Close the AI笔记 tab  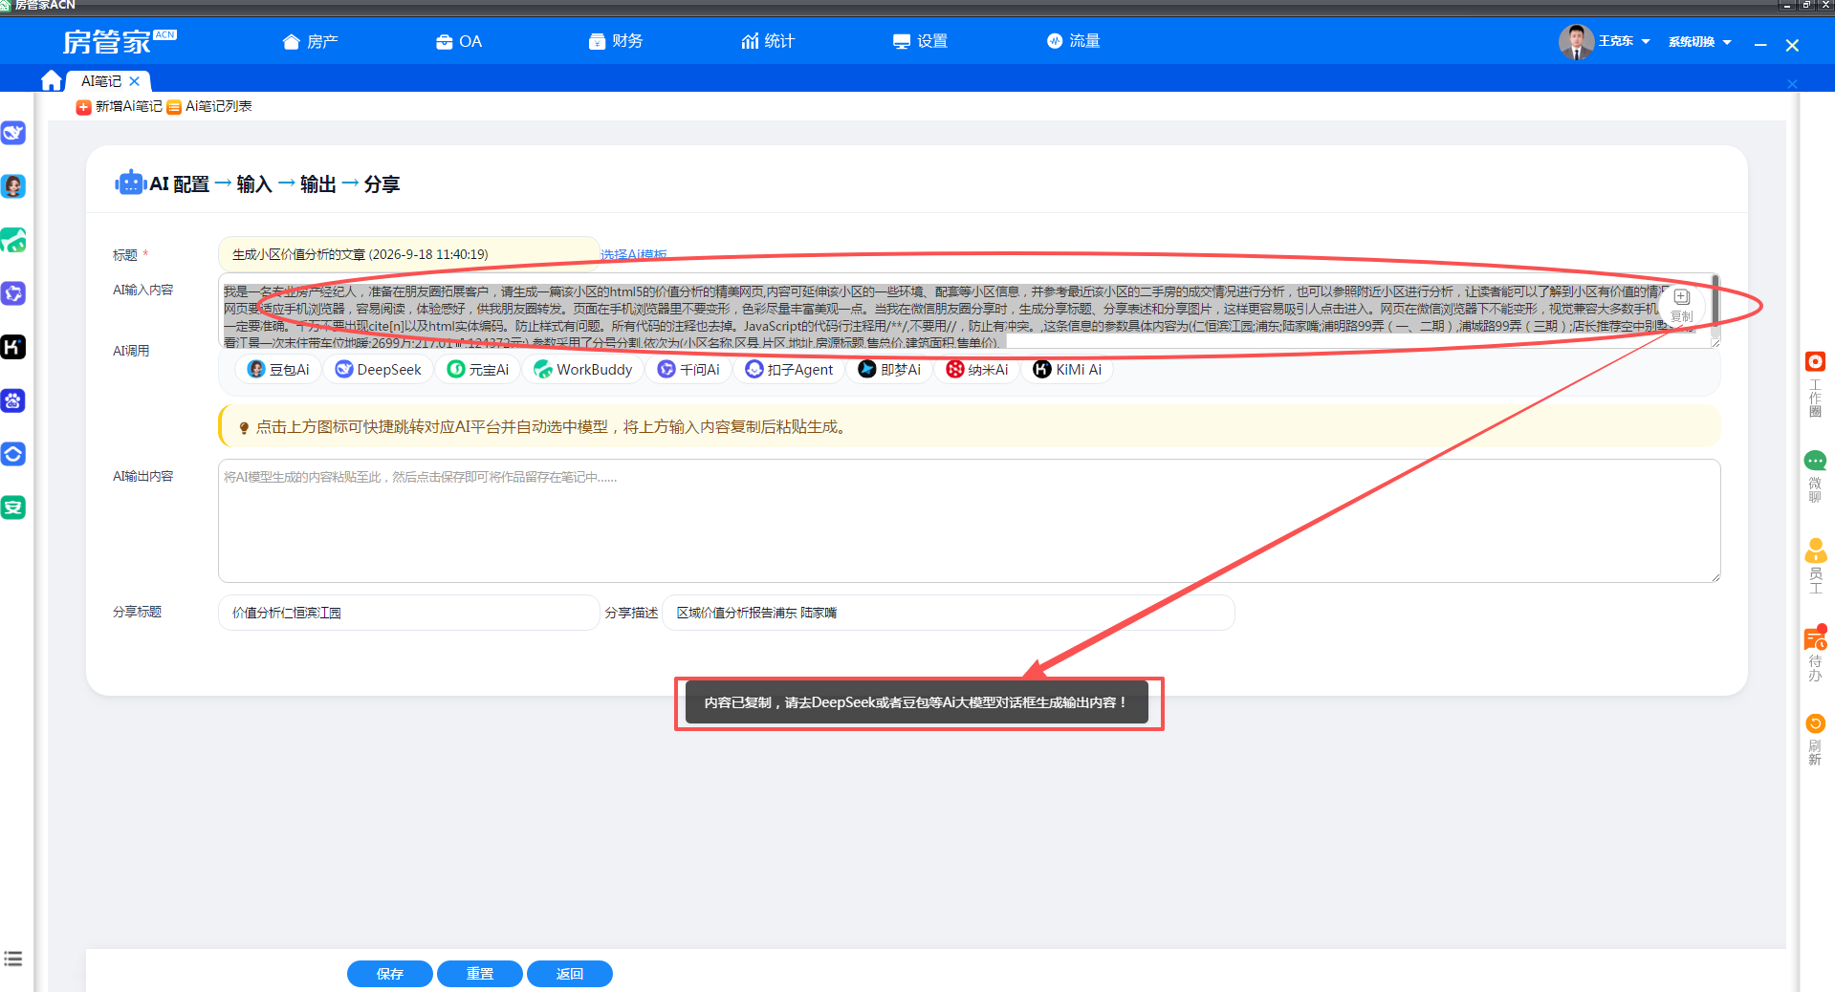click(x=135, y=81)
